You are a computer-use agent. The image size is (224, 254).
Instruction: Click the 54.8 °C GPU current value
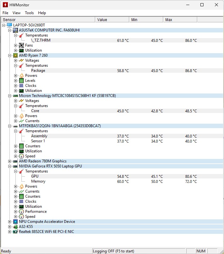(x=123, y=176)
